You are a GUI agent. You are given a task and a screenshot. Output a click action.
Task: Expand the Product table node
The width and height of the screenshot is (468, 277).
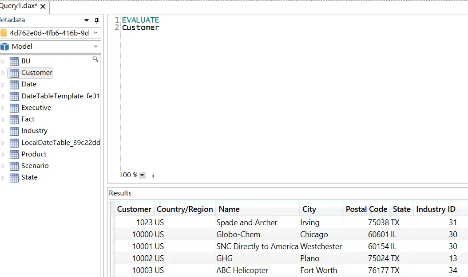pyautogui.click(x=3, y=154)
